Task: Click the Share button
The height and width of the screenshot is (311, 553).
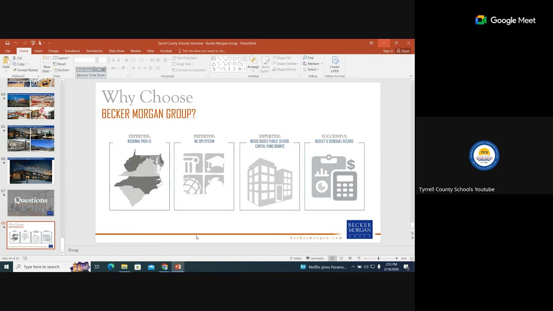Action: point(404,51)
